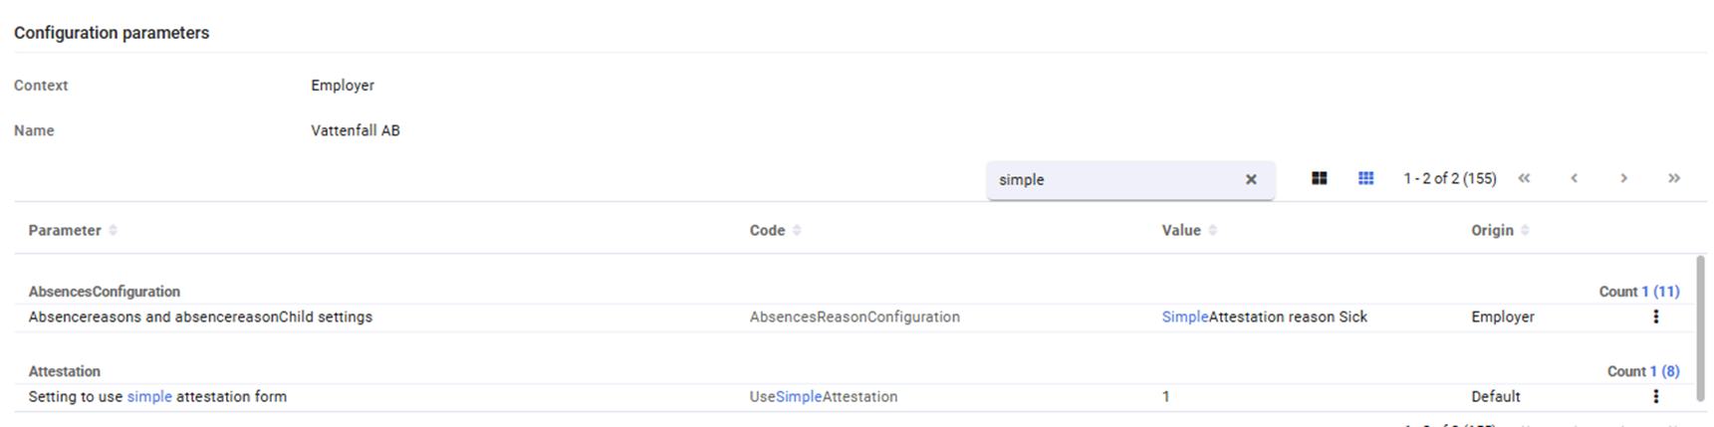Collapse the Attestation group header

coord(65,371)
